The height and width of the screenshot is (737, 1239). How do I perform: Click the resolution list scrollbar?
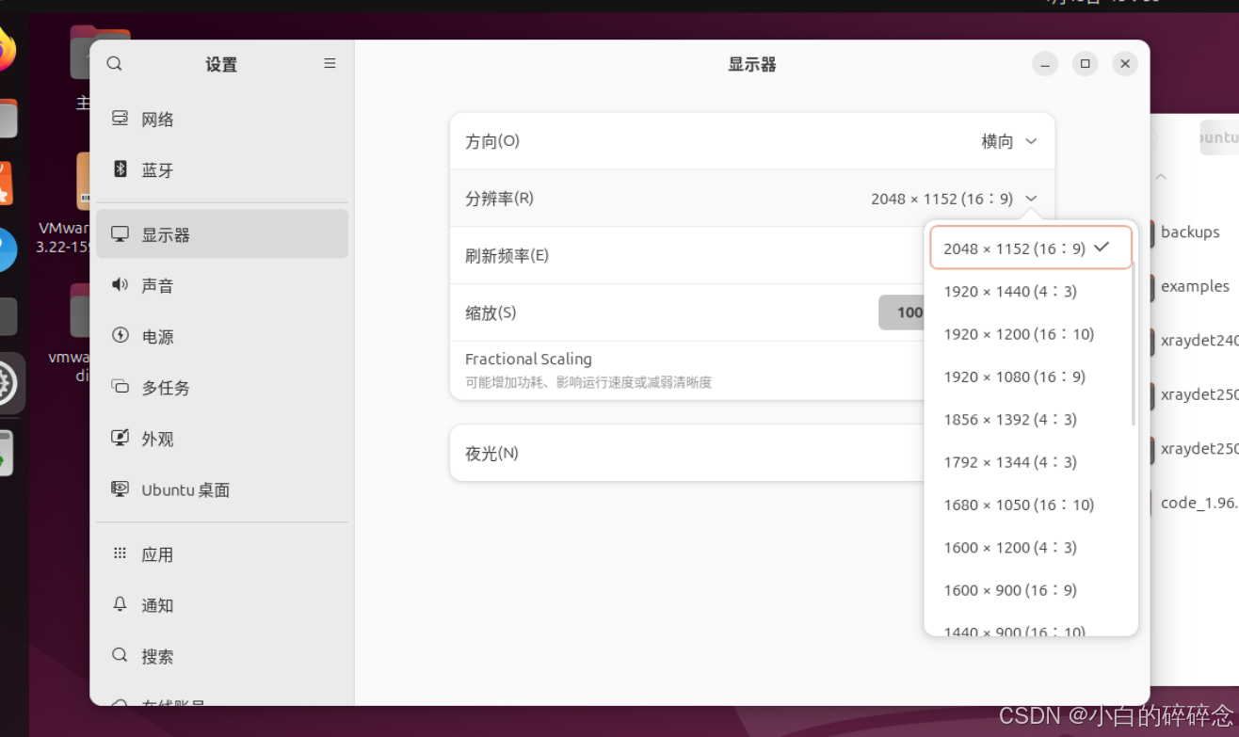(x=1134, y=343)
